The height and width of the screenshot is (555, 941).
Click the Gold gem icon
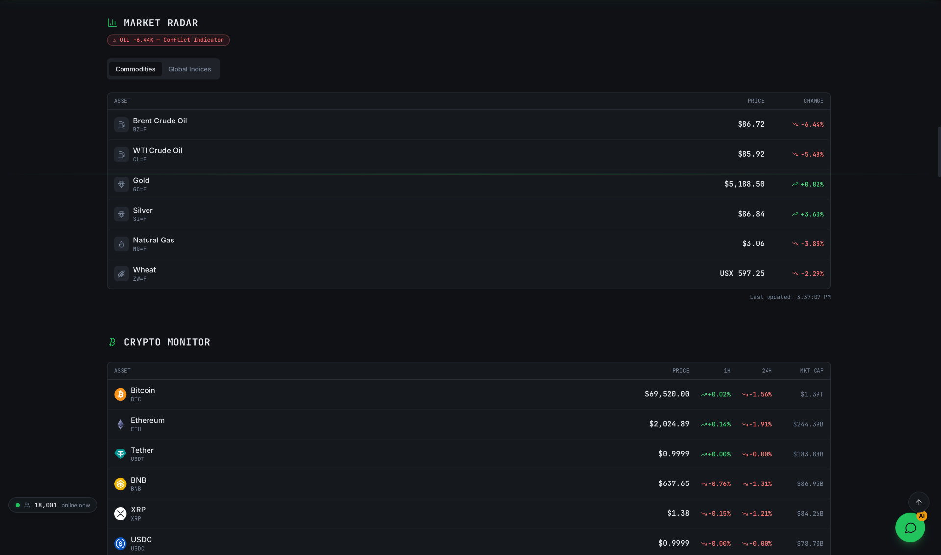tap(121, 185)
